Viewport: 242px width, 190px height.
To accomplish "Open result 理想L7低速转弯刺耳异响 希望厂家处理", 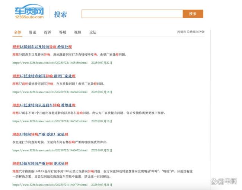I will click(44, 76).
